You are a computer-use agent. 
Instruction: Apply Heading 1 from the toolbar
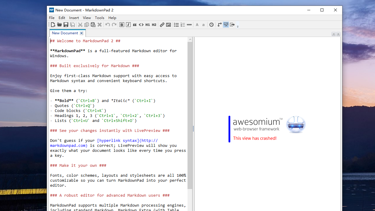coord(147,25)
